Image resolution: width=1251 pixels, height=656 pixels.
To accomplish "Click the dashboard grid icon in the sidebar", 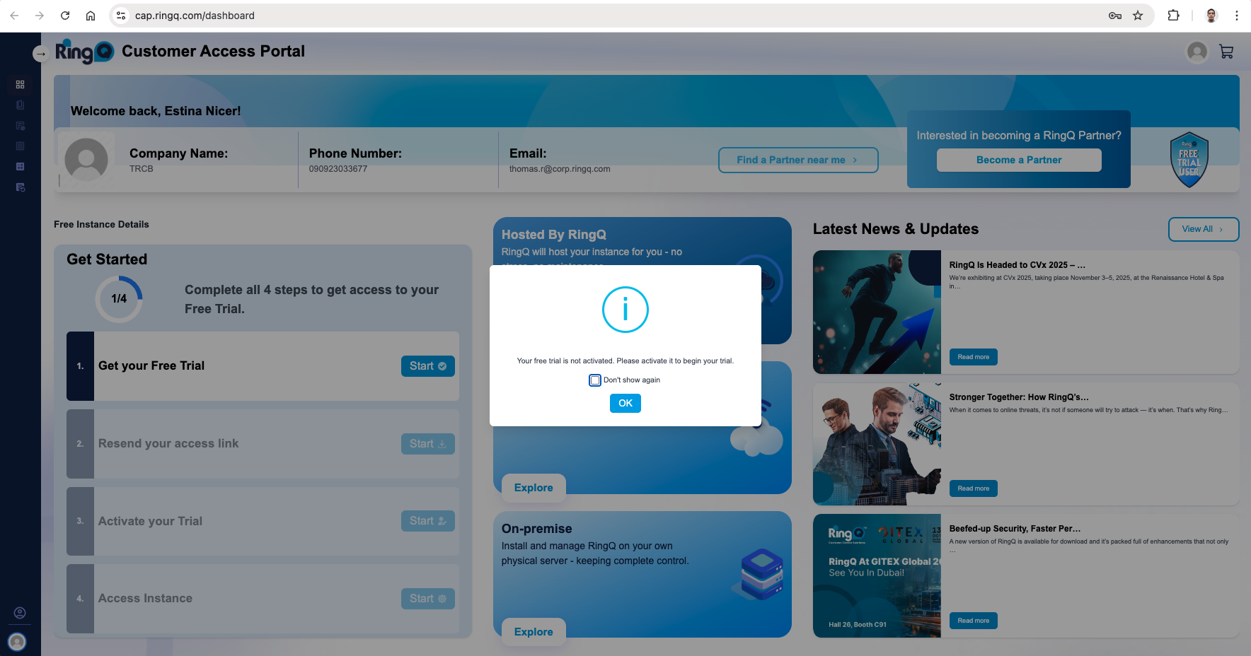I will click(20, 84).
